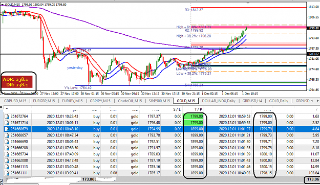The width and height of the screenshot is (320, 185).
Task: Select the green 1799.00 T/P cell of order 251672764
Action: [x=193, y=117]
